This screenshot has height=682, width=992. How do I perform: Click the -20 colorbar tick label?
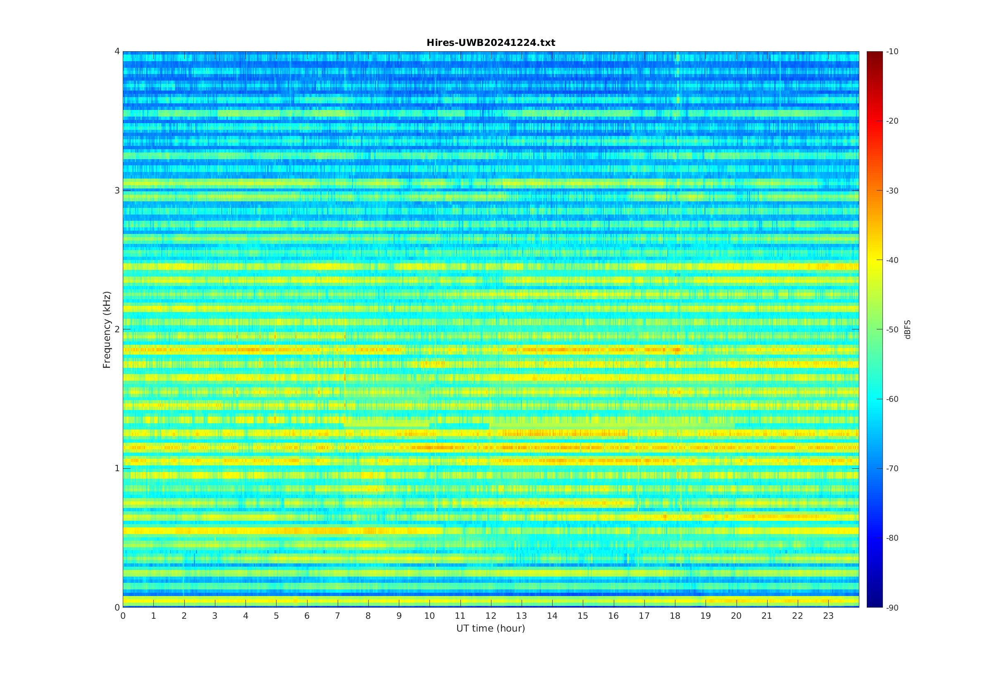tap(892, 121)
